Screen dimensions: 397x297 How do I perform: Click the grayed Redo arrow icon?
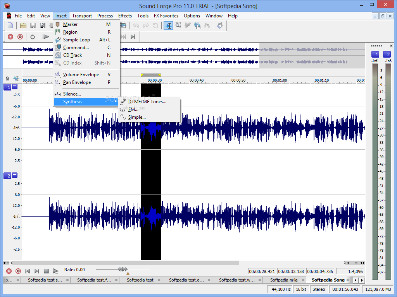pyautogui.click(x=146, y=26)
